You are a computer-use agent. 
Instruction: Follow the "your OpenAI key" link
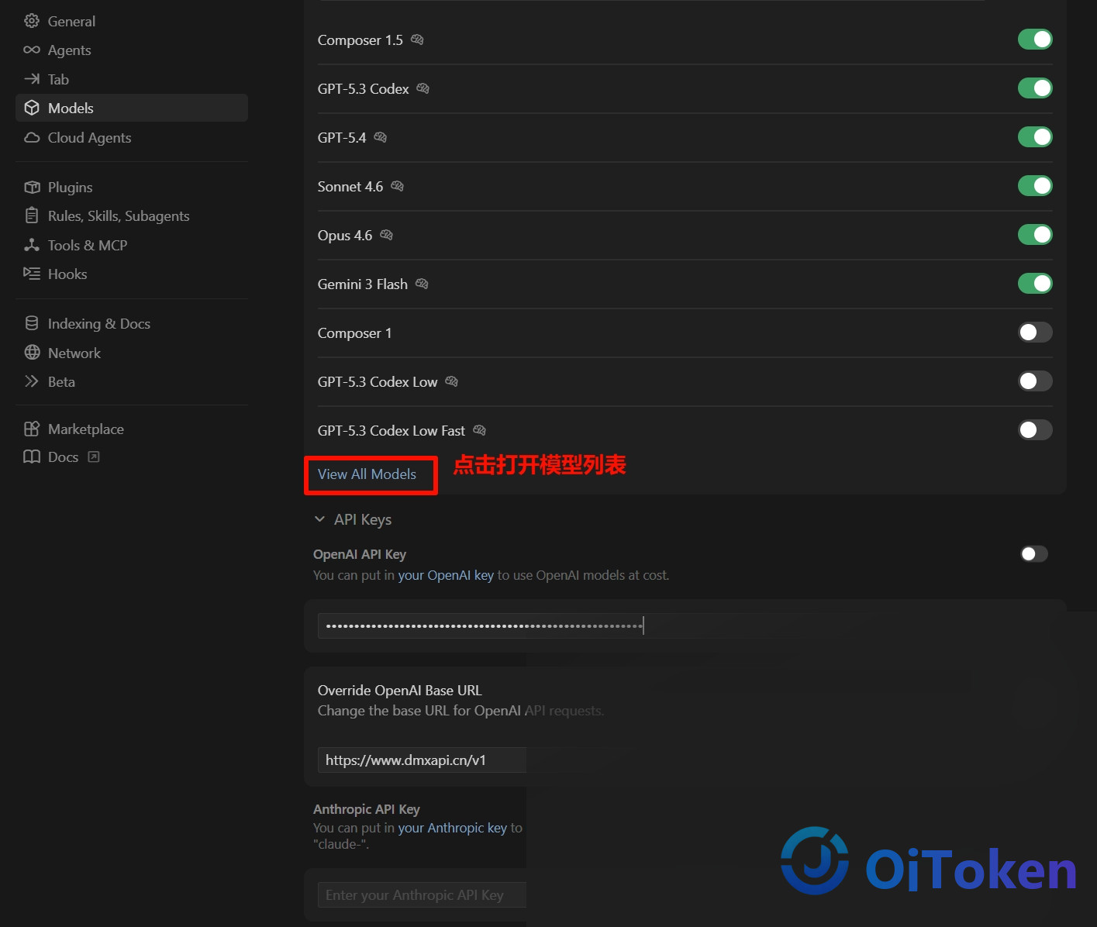446,575
